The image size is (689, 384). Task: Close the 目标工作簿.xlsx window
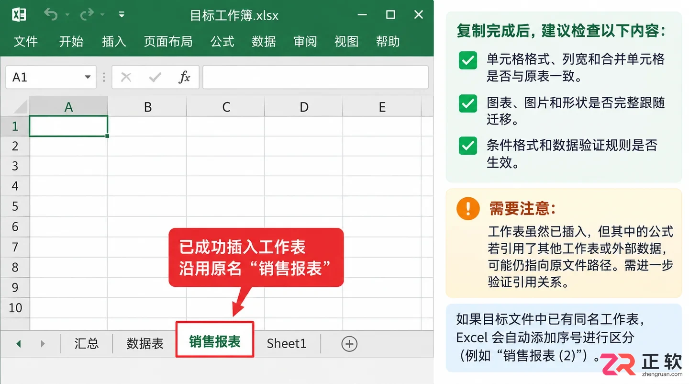pos(419,15)
